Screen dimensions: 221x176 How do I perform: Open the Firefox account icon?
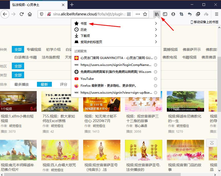point(173,14)
